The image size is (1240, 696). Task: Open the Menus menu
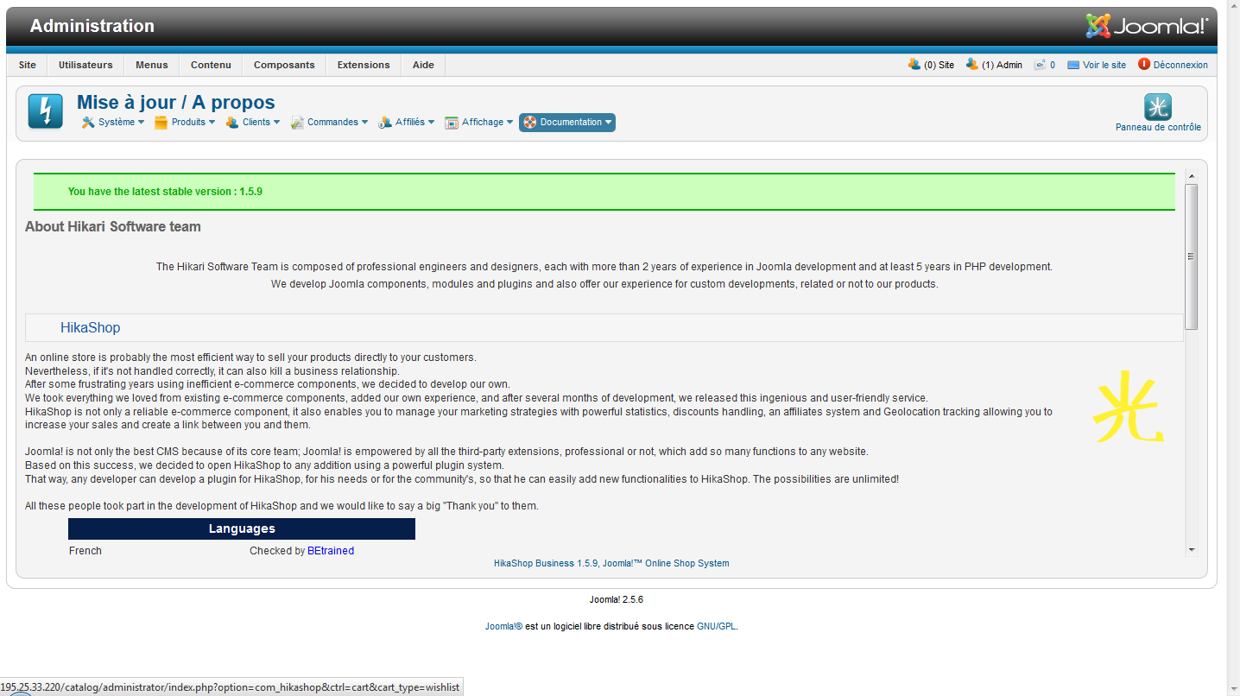(152, 65)
